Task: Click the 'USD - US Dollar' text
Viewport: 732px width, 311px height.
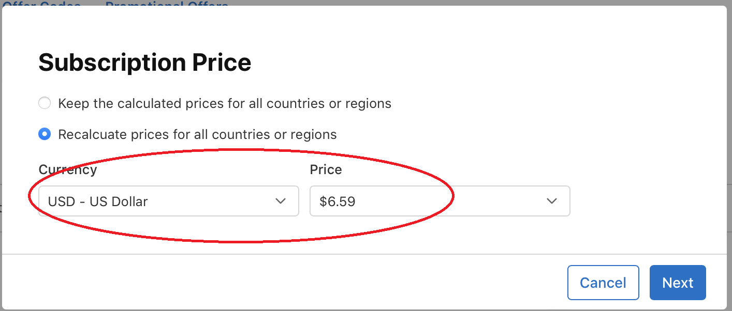Action: point(98,201)
